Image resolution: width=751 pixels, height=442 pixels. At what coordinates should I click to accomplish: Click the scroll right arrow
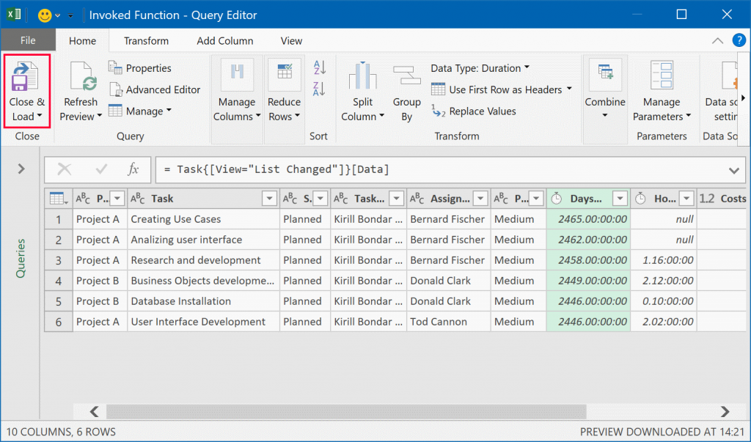[725, 411]
